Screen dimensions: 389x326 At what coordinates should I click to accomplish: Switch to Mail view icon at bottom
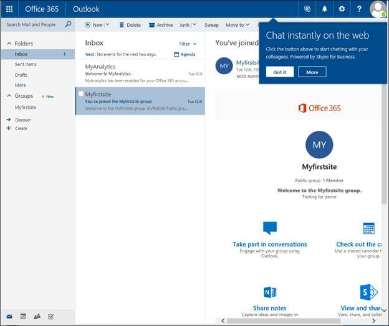click(9, 317)
